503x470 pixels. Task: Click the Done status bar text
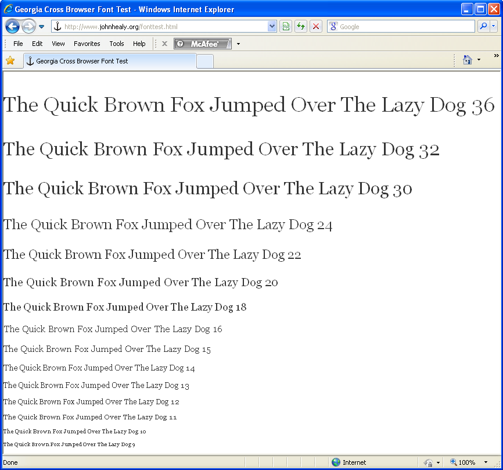tap(10, 462)
